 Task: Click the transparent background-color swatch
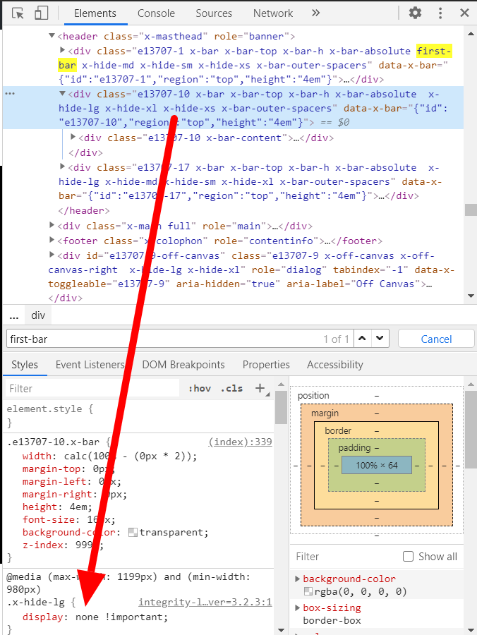pos(133,533)
